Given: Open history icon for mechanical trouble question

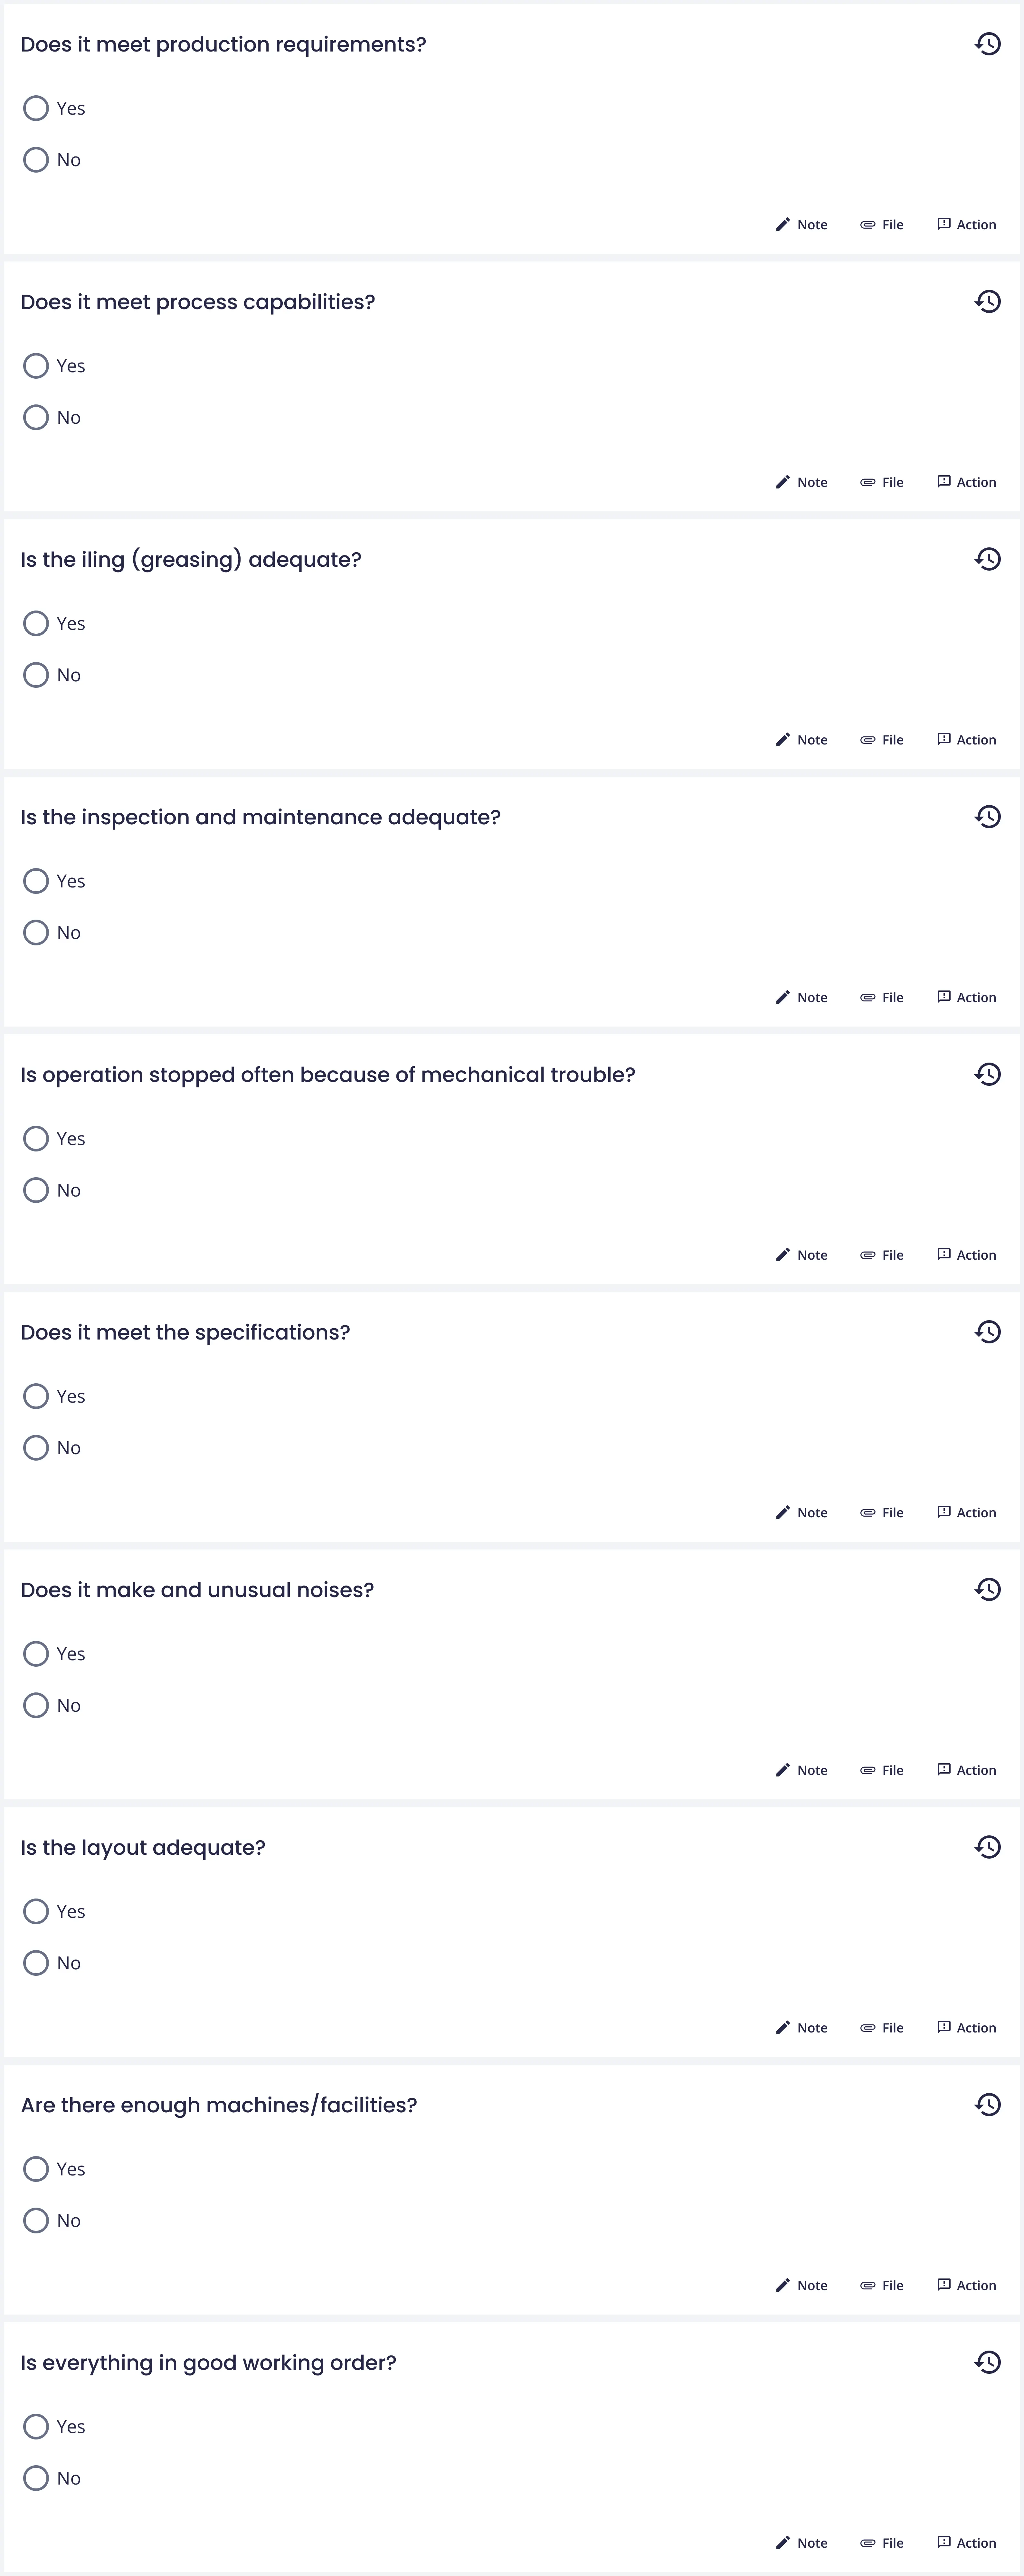Looking at the screenshot, I should 987,1074.
